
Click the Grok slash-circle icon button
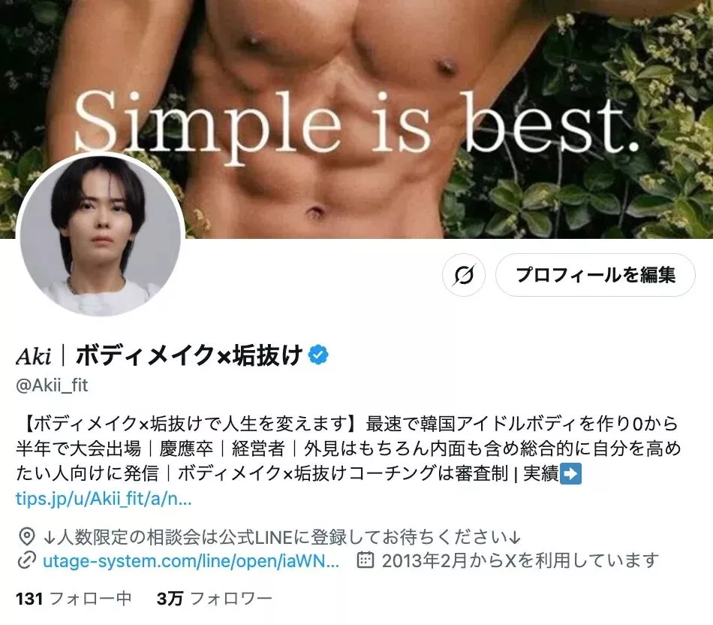coord(463,275)
